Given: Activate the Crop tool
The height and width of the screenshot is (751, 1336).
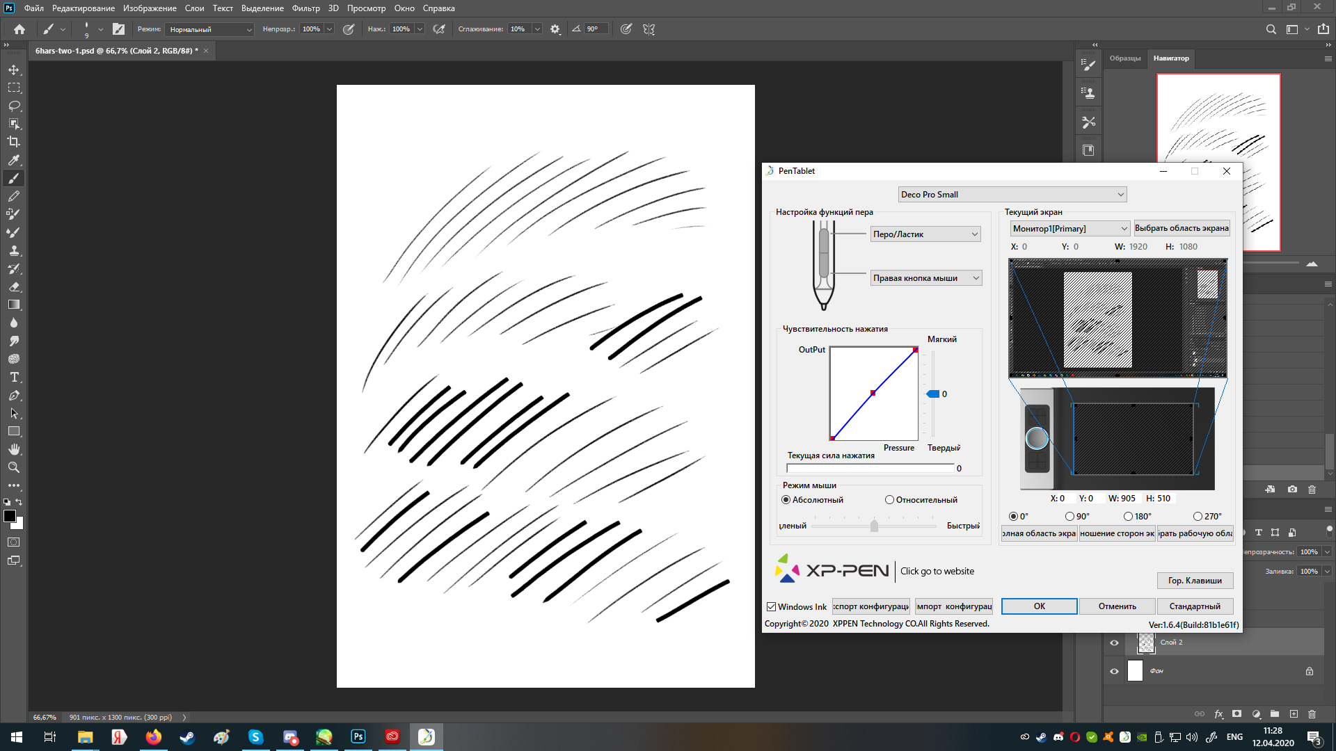Looking at the screenshot, I should click(13, 142).
